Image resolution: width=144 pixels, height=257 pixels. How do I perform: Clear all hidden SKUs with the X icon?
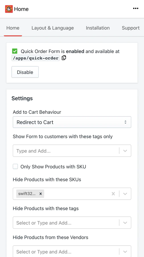[113, 194]
